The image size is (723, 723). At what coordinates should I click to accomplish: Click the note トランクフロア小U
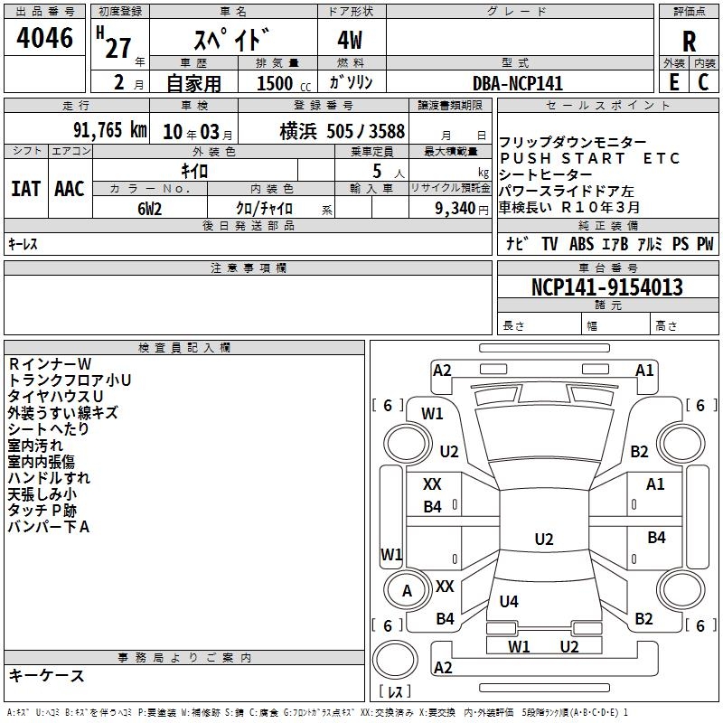point(70,380)
